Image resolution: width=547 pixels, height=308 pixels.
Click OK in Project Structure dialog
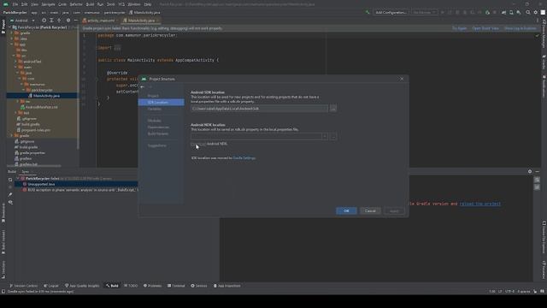346,211
